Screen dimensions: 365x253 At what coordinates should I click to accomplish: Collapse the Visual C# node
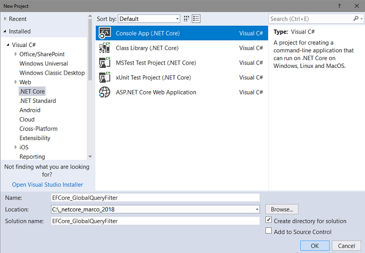(x=8, y=45)
